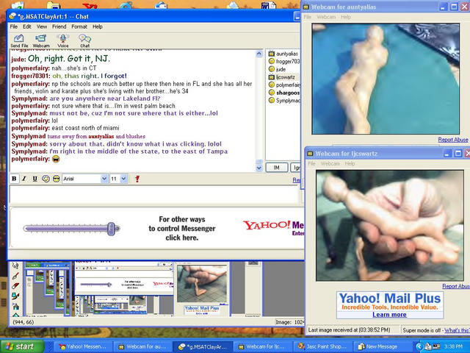The width and height of the screenshot is (470, 353).
Task: Click the Send File toolbar icon
Action: 19,41
